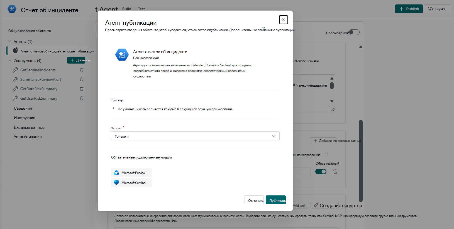Confirm with the Публикация button in dialog
This screenshot has width=454, height=229.
tap(276, 200)
